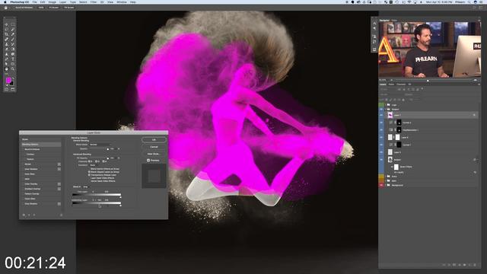Open the Blend Mode dropdown
This screenshot has height=274, width=487.
point(100,145)
